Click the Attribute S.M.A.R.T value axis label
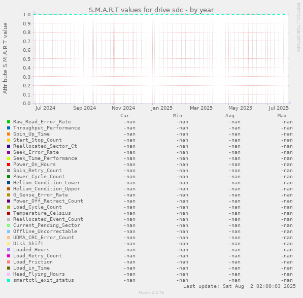303x298 pixels. tap(5, 58)
